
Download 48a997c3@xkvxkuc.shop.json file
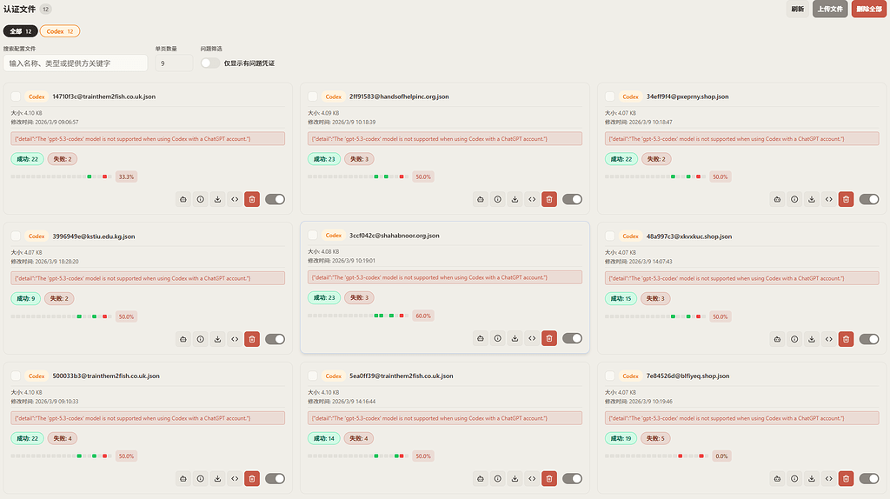[812, 339]
